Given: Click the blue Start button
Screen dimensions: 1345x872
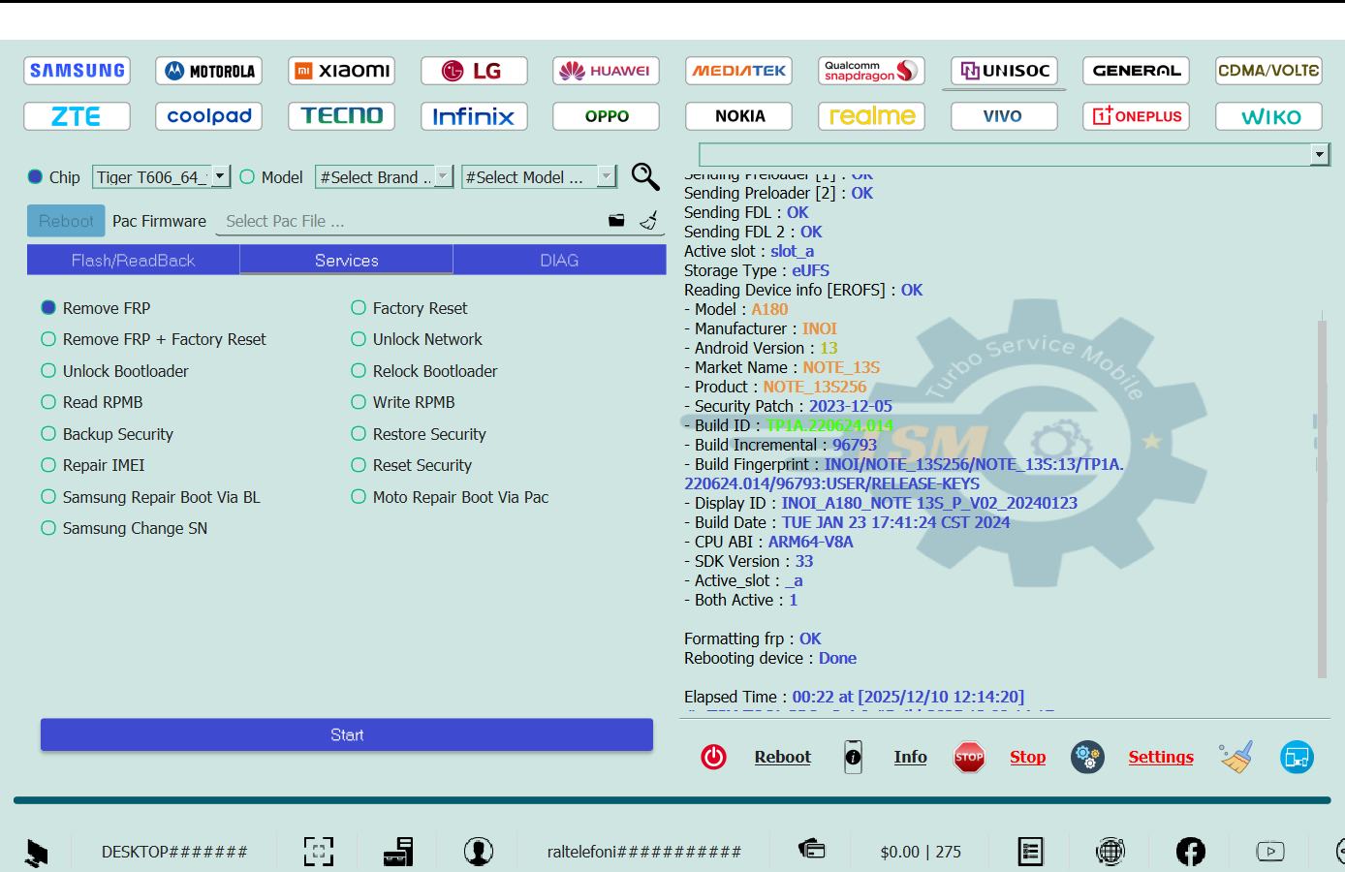Looking at the screenshot, I should [347, 734].
